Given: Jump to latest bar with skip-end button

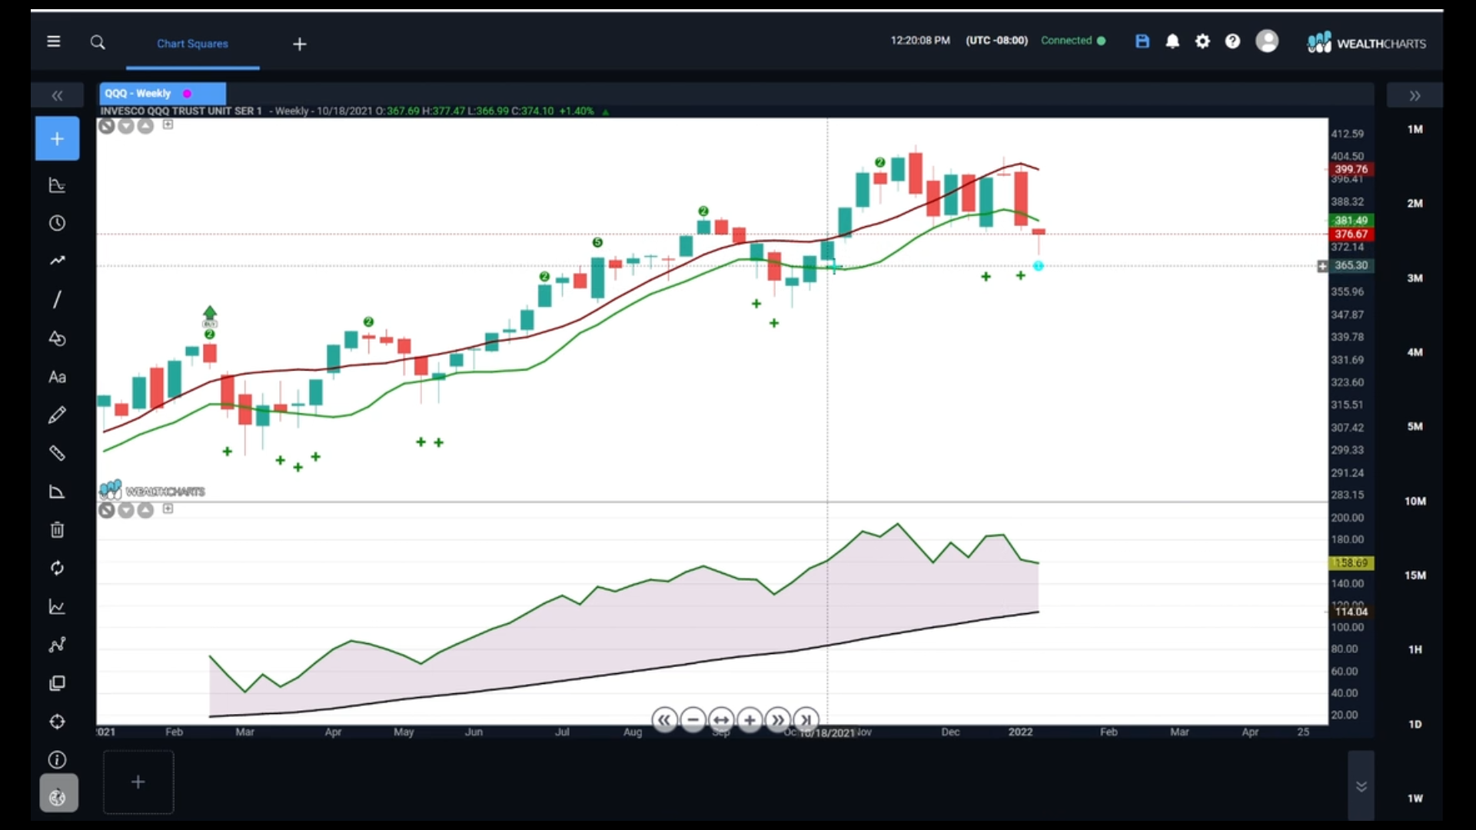Looking at the screenshot, I should tap(806, 720).
